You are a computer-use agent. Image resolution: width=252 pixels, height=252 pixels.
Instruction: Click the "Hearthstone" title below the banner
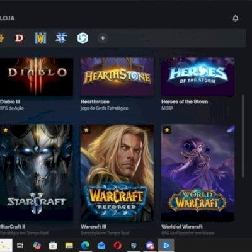tap(95, 102)
